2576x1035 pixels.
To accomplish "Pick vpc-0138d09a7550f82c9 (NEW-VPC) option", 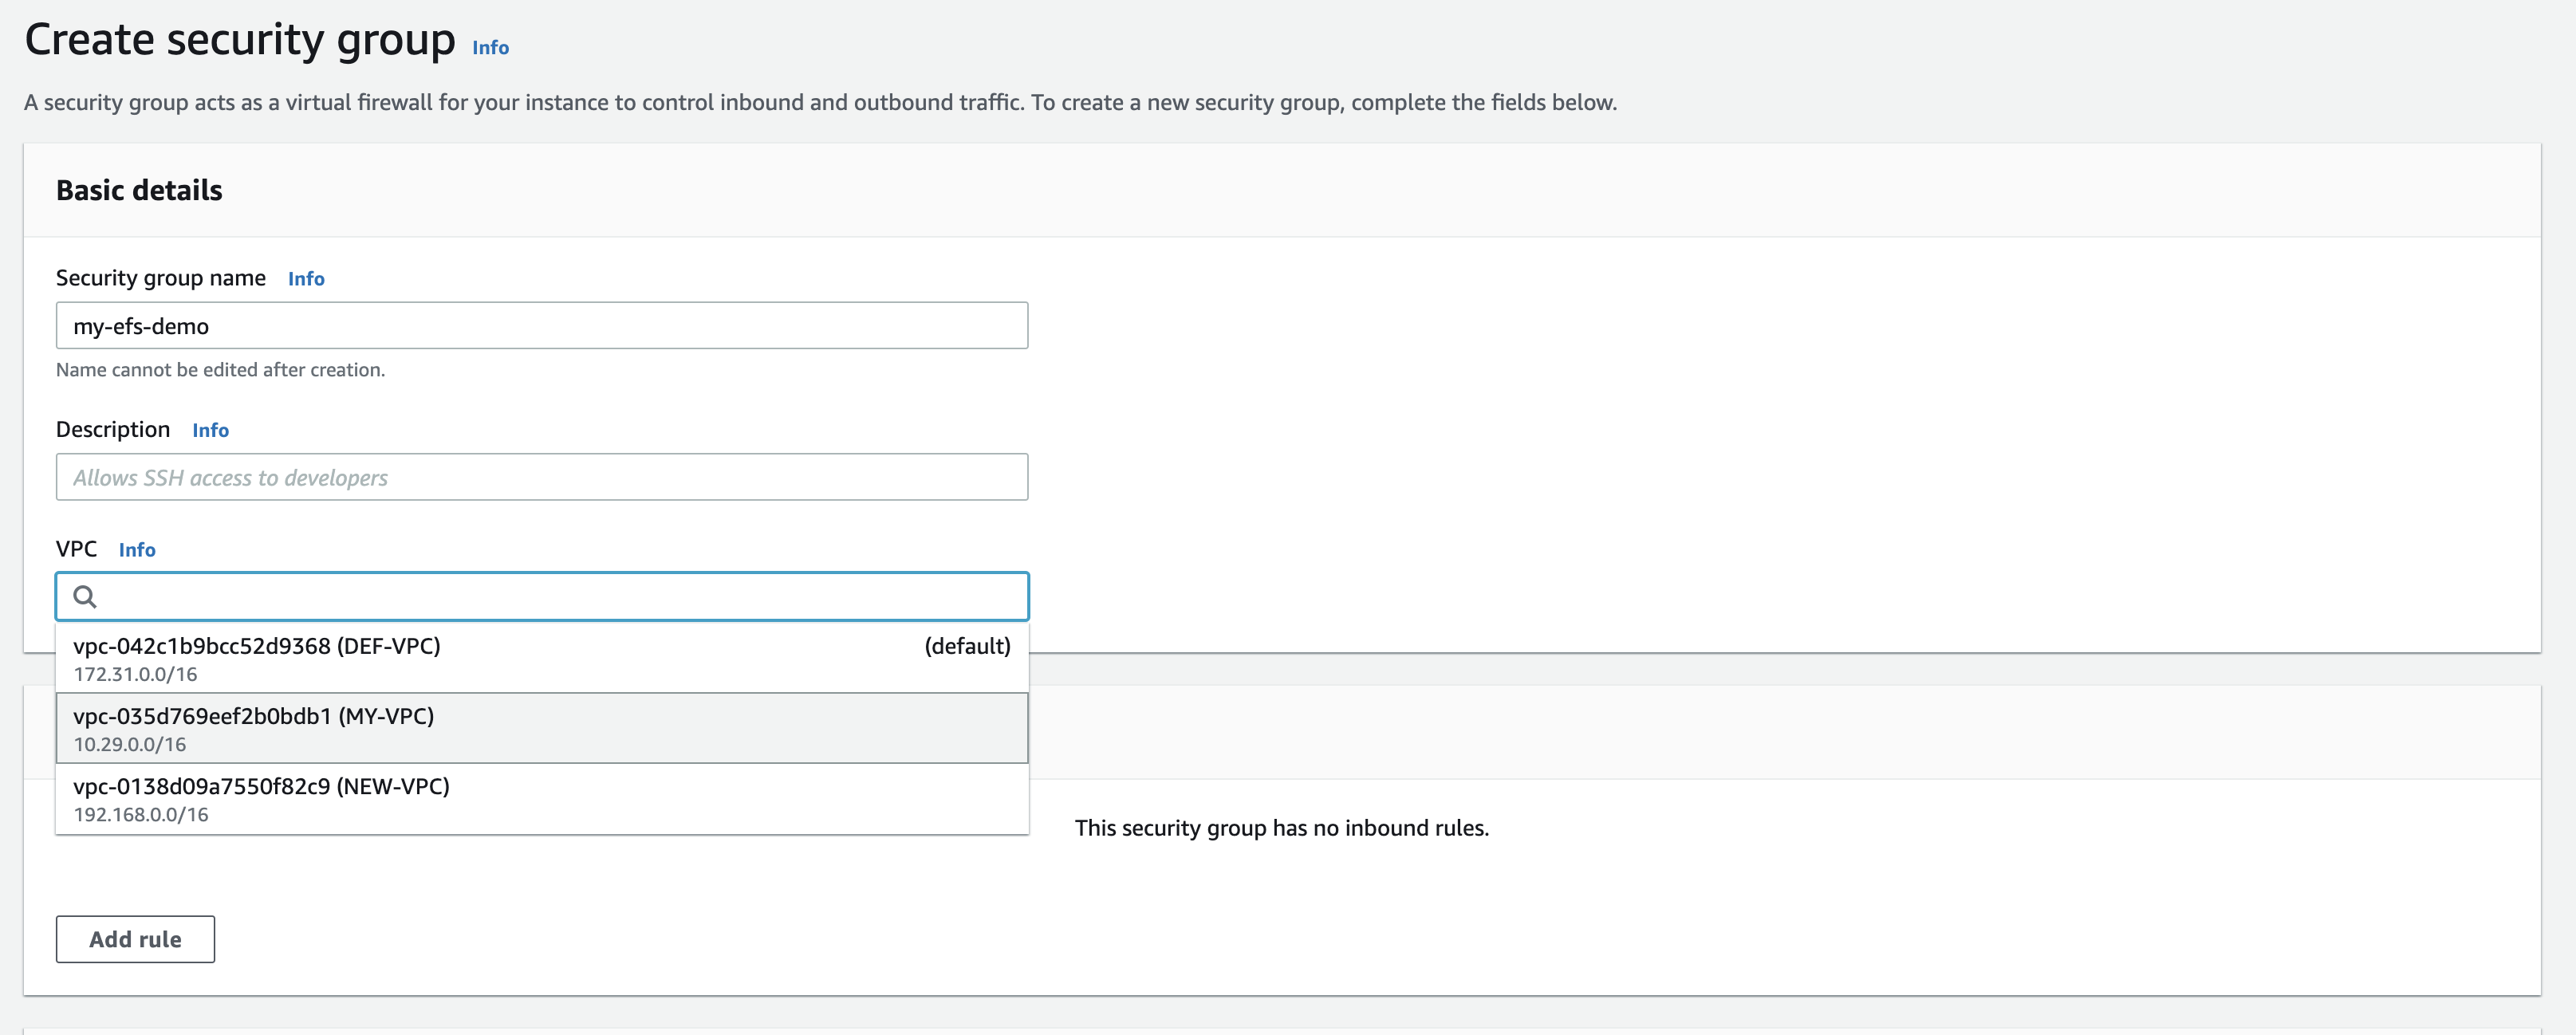I will tap(542, 798).
